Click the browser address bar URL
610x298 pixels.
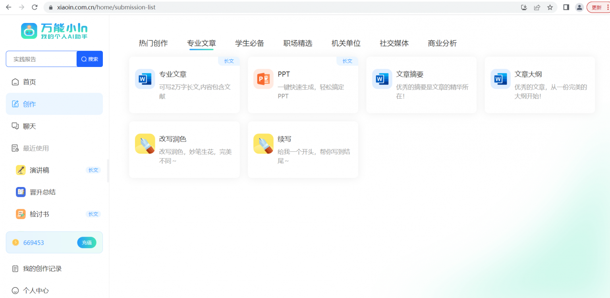pos(106,7)
